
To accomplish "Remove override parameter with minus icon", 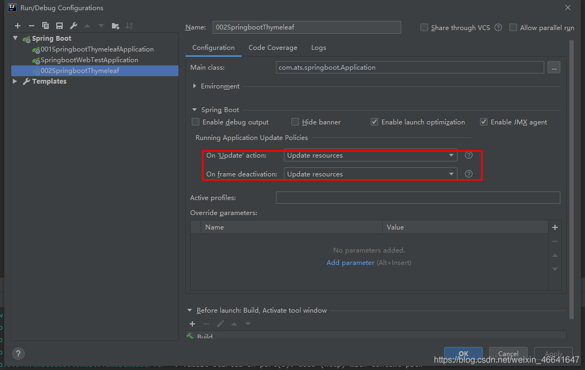I will (x=555, y=241).
